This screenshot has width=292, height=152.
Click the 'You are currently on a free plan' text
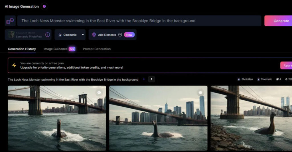click(42, 63)
